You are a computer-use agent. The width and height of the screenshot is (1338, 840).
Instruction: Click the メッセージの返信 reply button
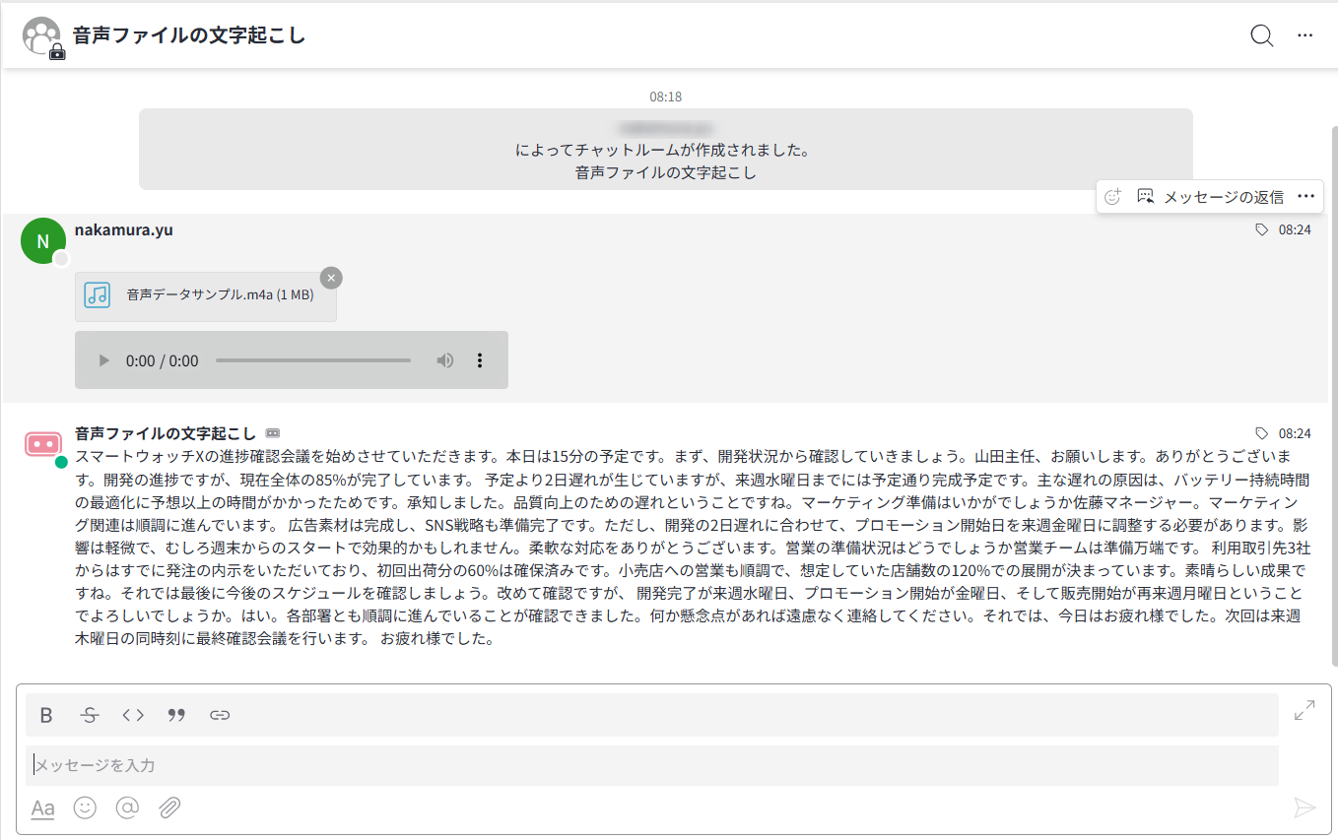point(1211,197)
